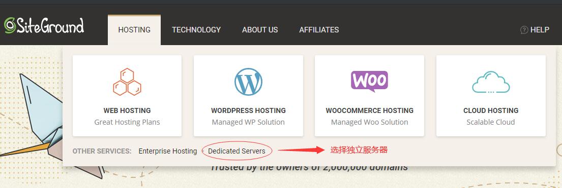Viewport: 562px width, 188px height.
Task: Open the Web Hosting hexagon icon
Action: tap(127, 82)
